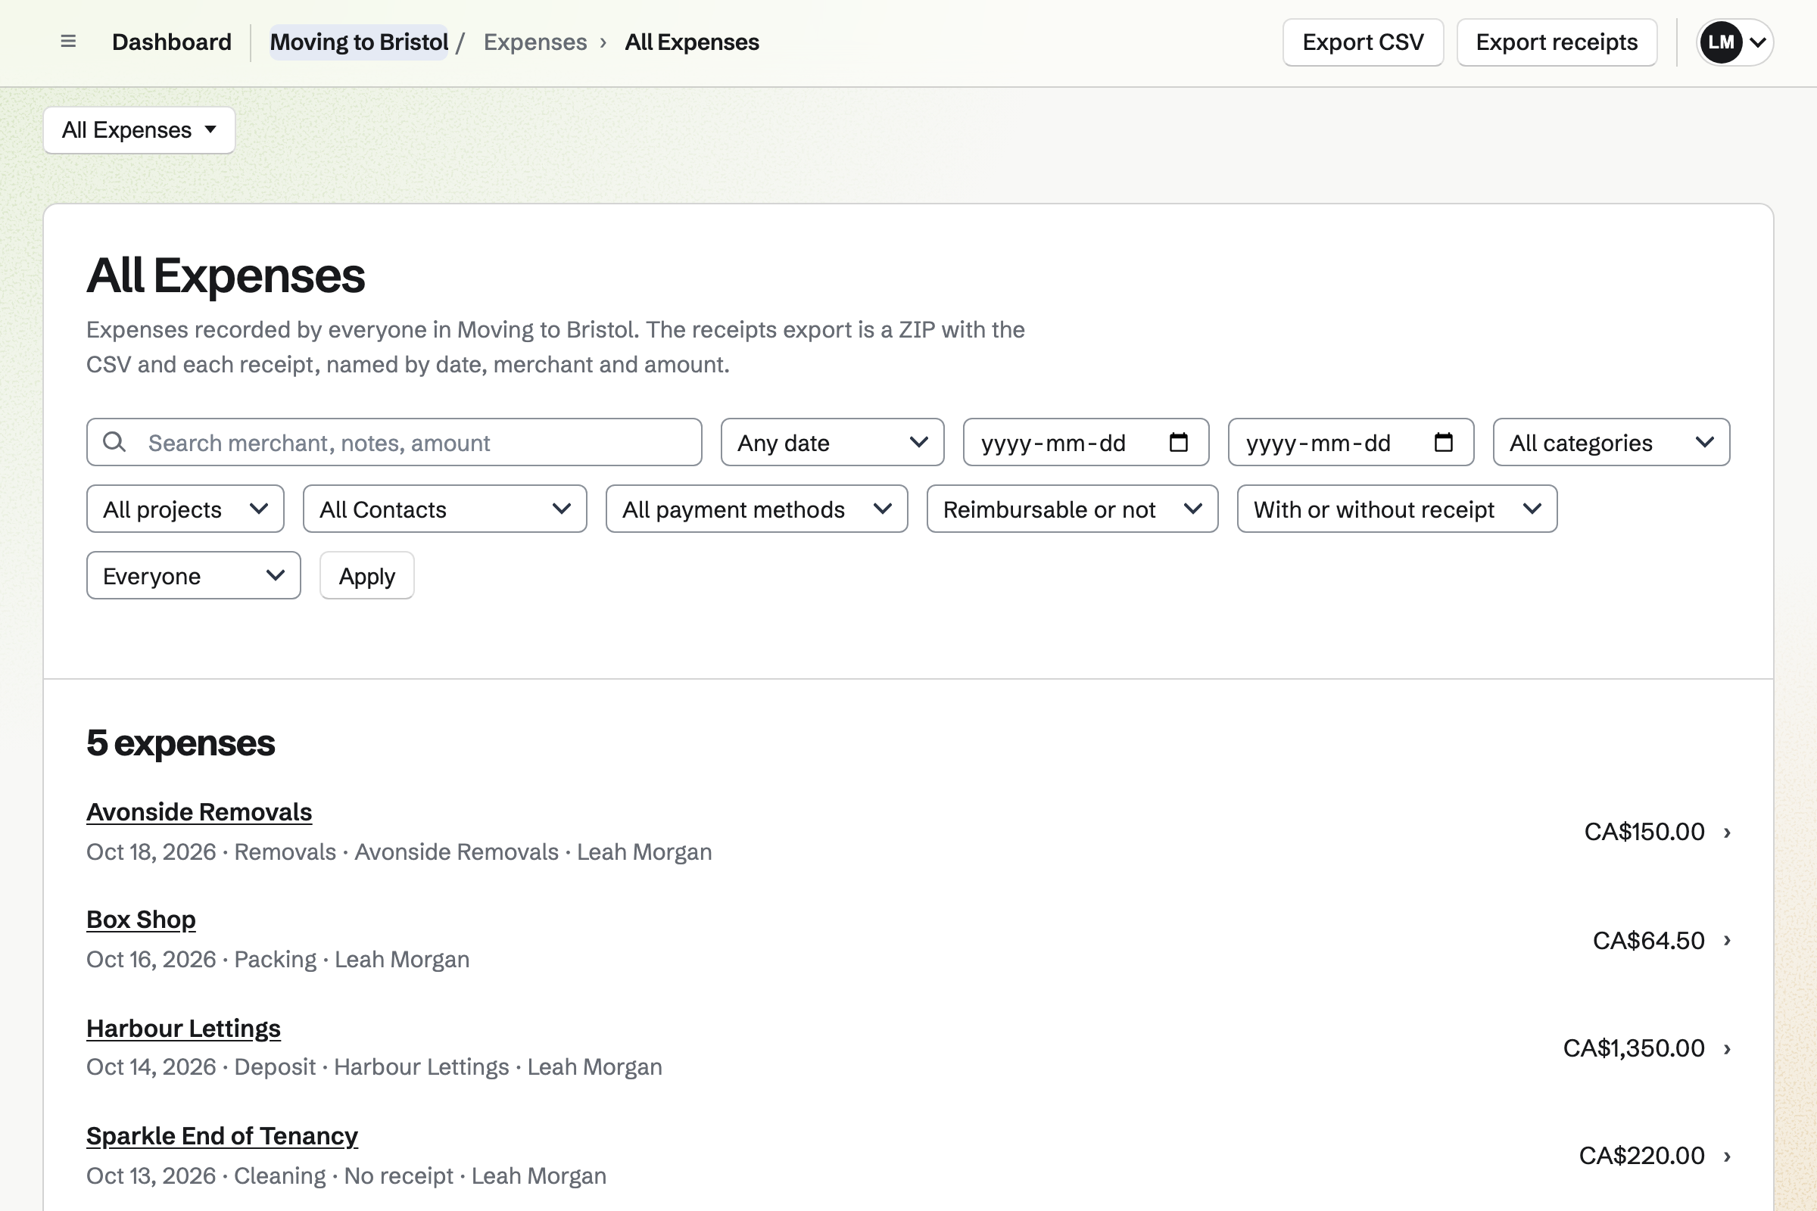The width and height of the screenshot is (1817, 1211).
Task: Open the Moving to Bristol workspace breadcrumb
Action: pos(358,42)
